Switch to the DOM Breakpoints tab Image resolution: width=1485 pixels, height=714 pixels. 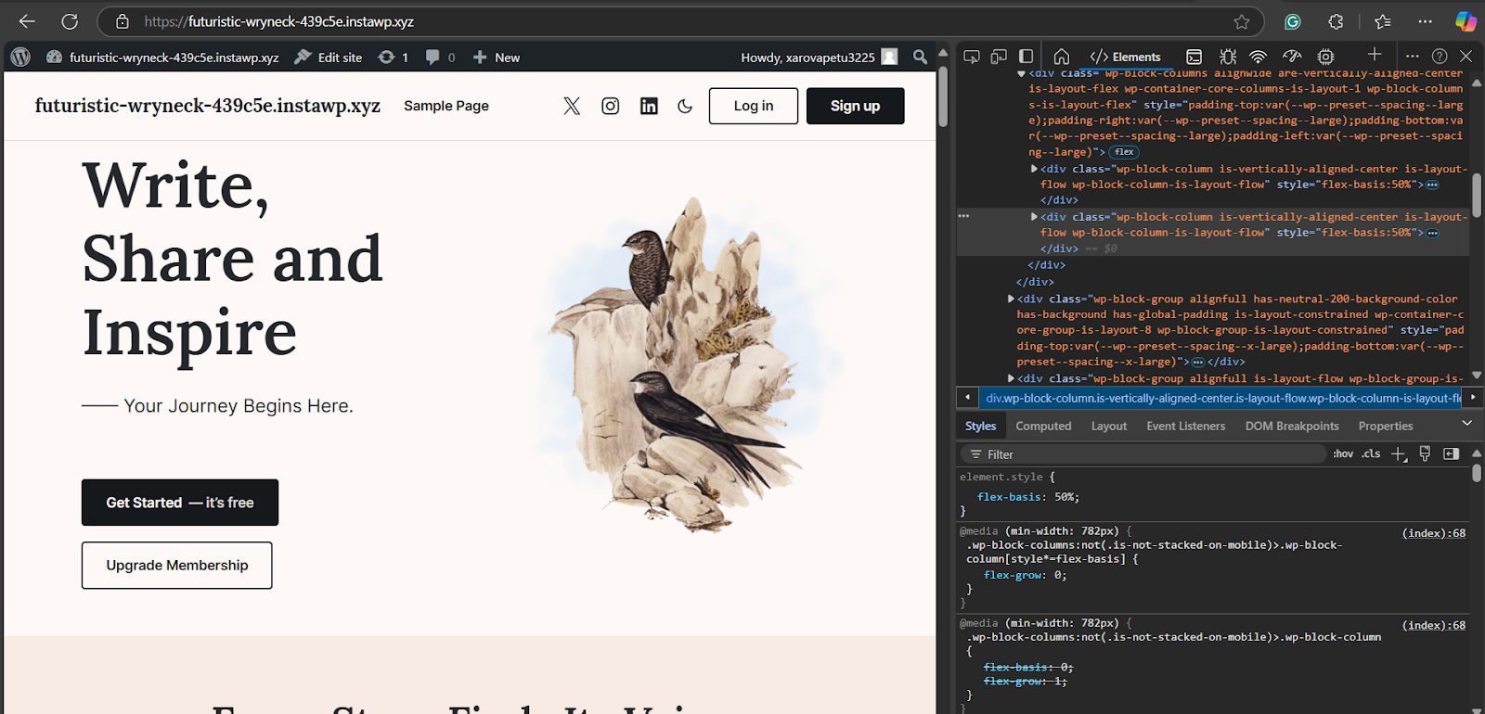pyautogui.click(x=1292, y=427)
